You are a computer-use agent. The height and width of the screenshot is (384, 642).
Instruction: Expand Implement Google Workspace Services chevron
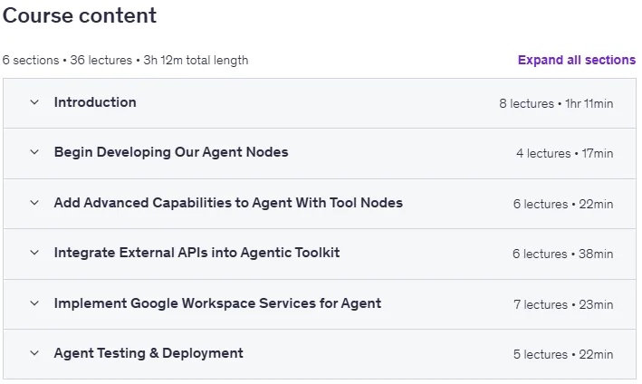pos(34,303)
